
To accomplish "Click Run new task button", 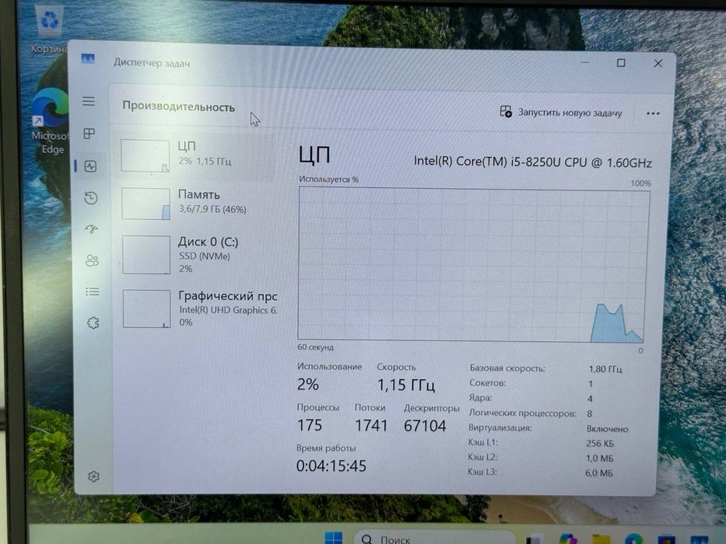I will [x=561, y=113].
